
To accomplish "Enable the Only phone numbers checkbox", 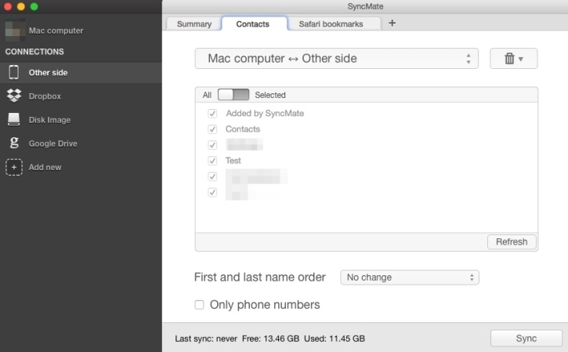I will click(199, 304).
